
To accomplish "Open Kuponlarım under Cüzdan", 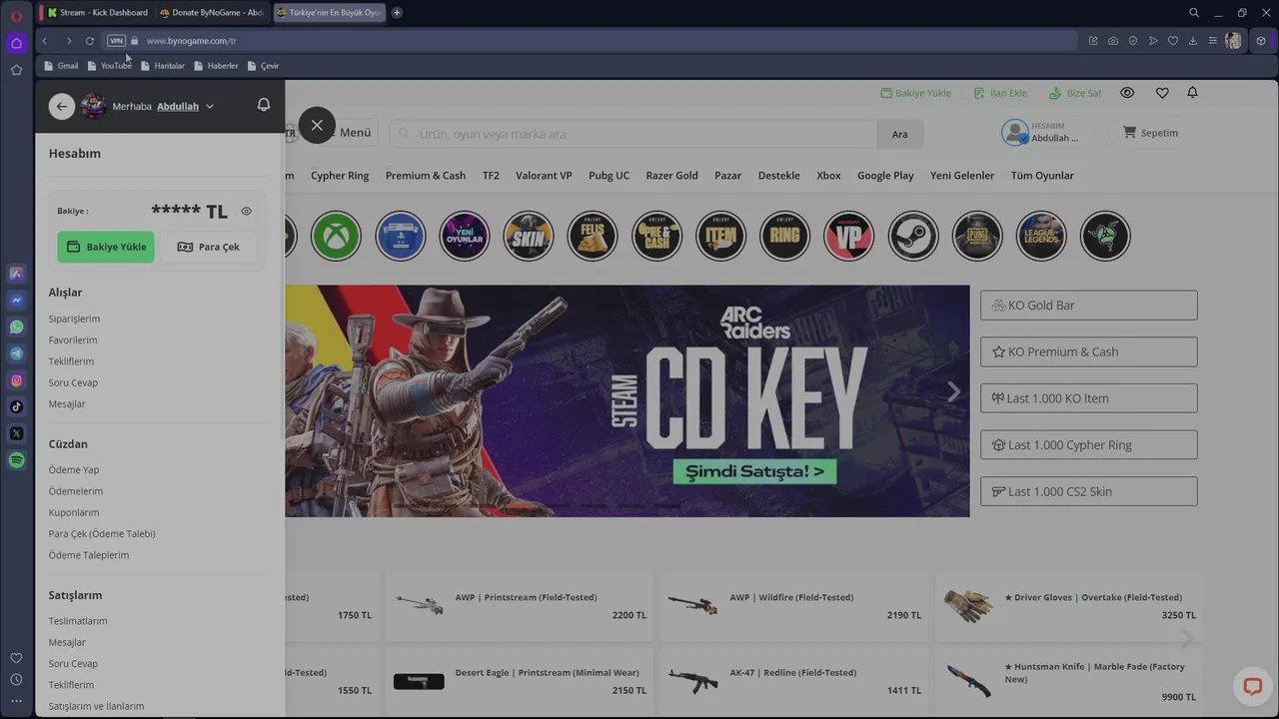I will point(74,512).
